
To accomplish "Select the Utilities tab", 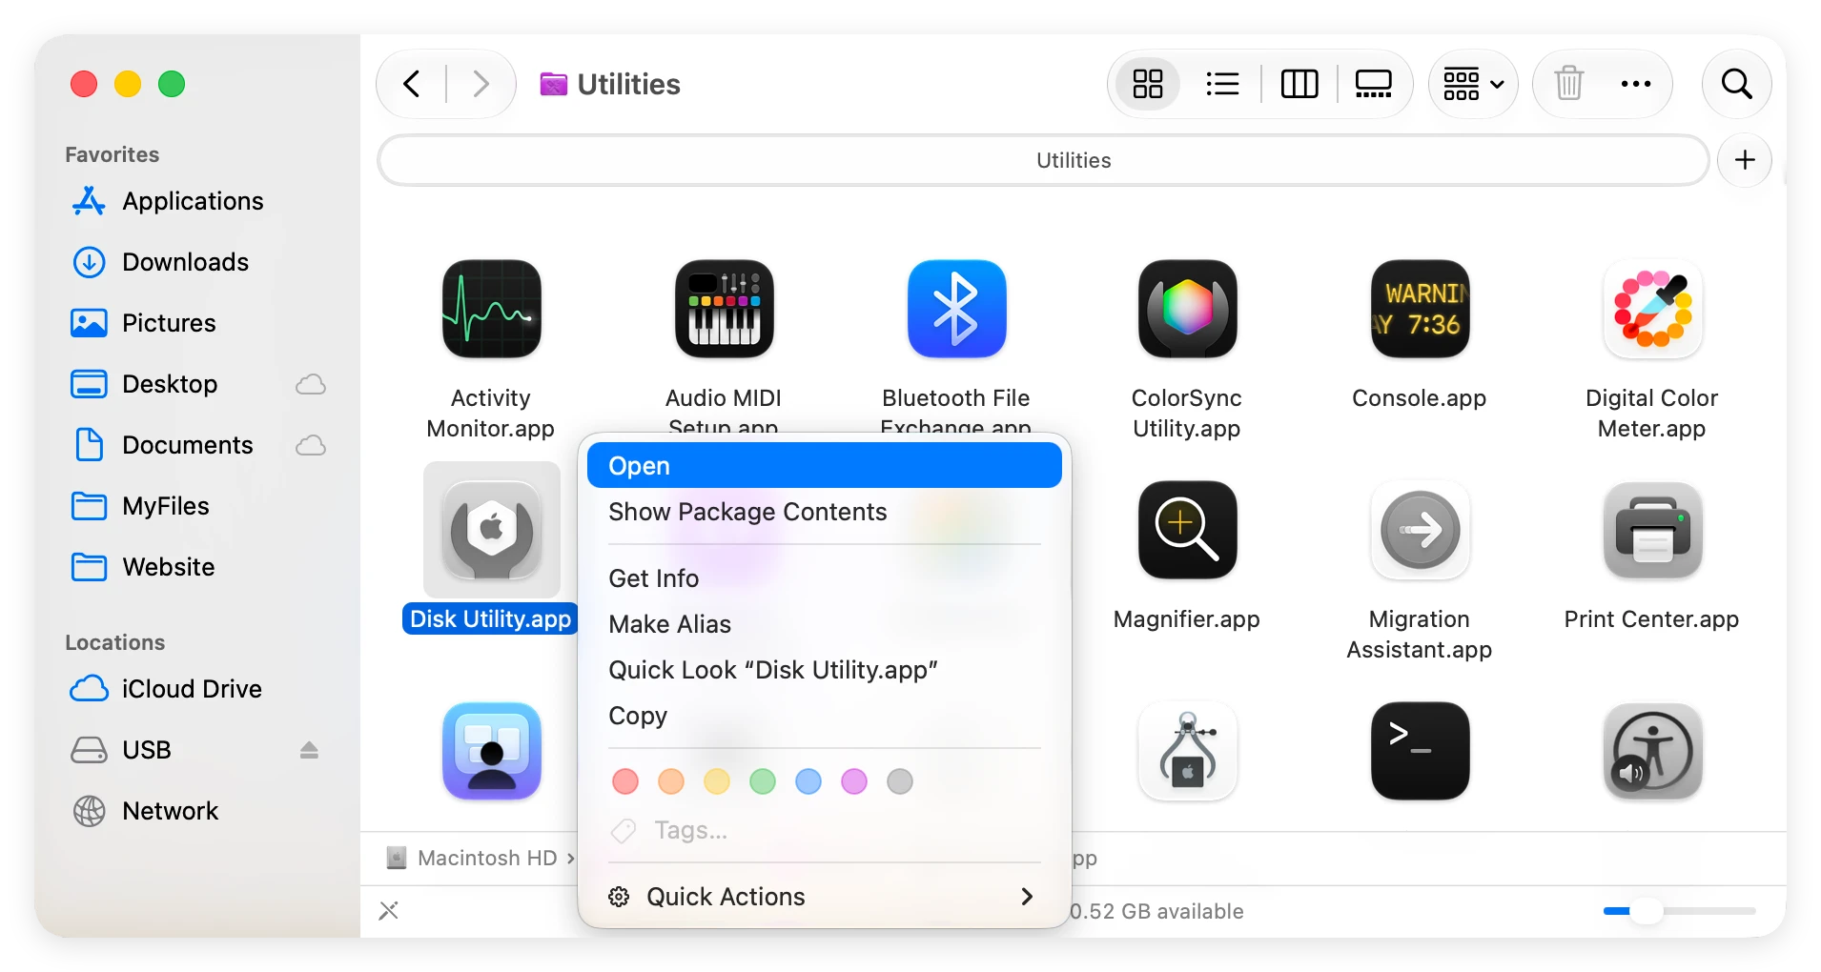I will click(1043, 160).
